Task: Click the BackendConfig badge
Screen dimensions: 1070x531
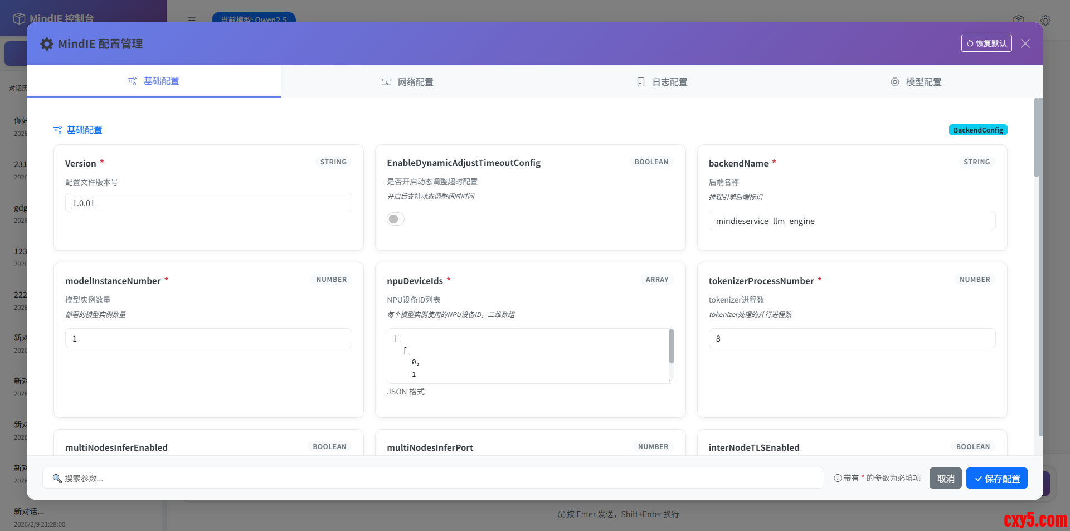Action: click(x=977, y=130)
